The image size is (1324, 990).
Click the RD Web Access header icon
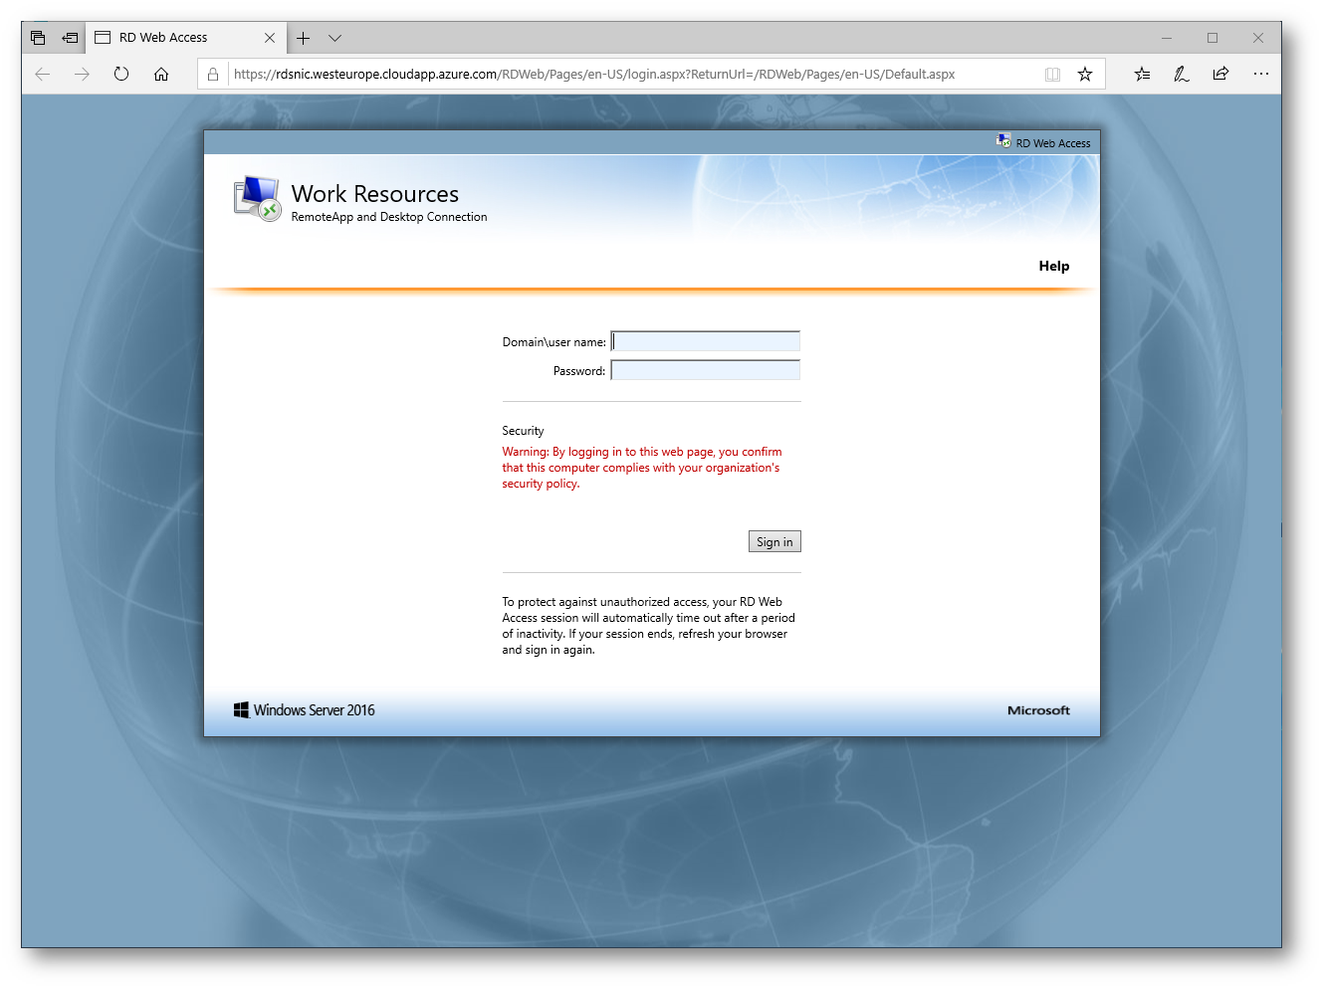point(1003,141)
